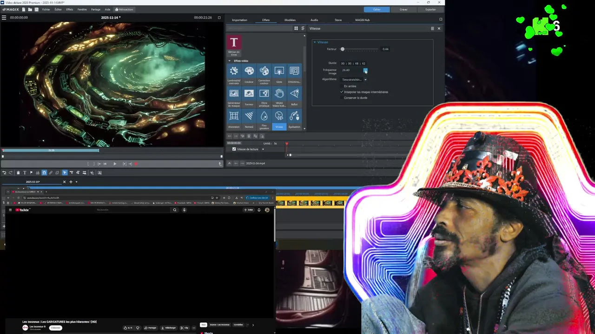Image resolution: width=595 pixels, height=334 pixels.
Task: Open the Reflet effect tile
Action: [x=294, y=97]
